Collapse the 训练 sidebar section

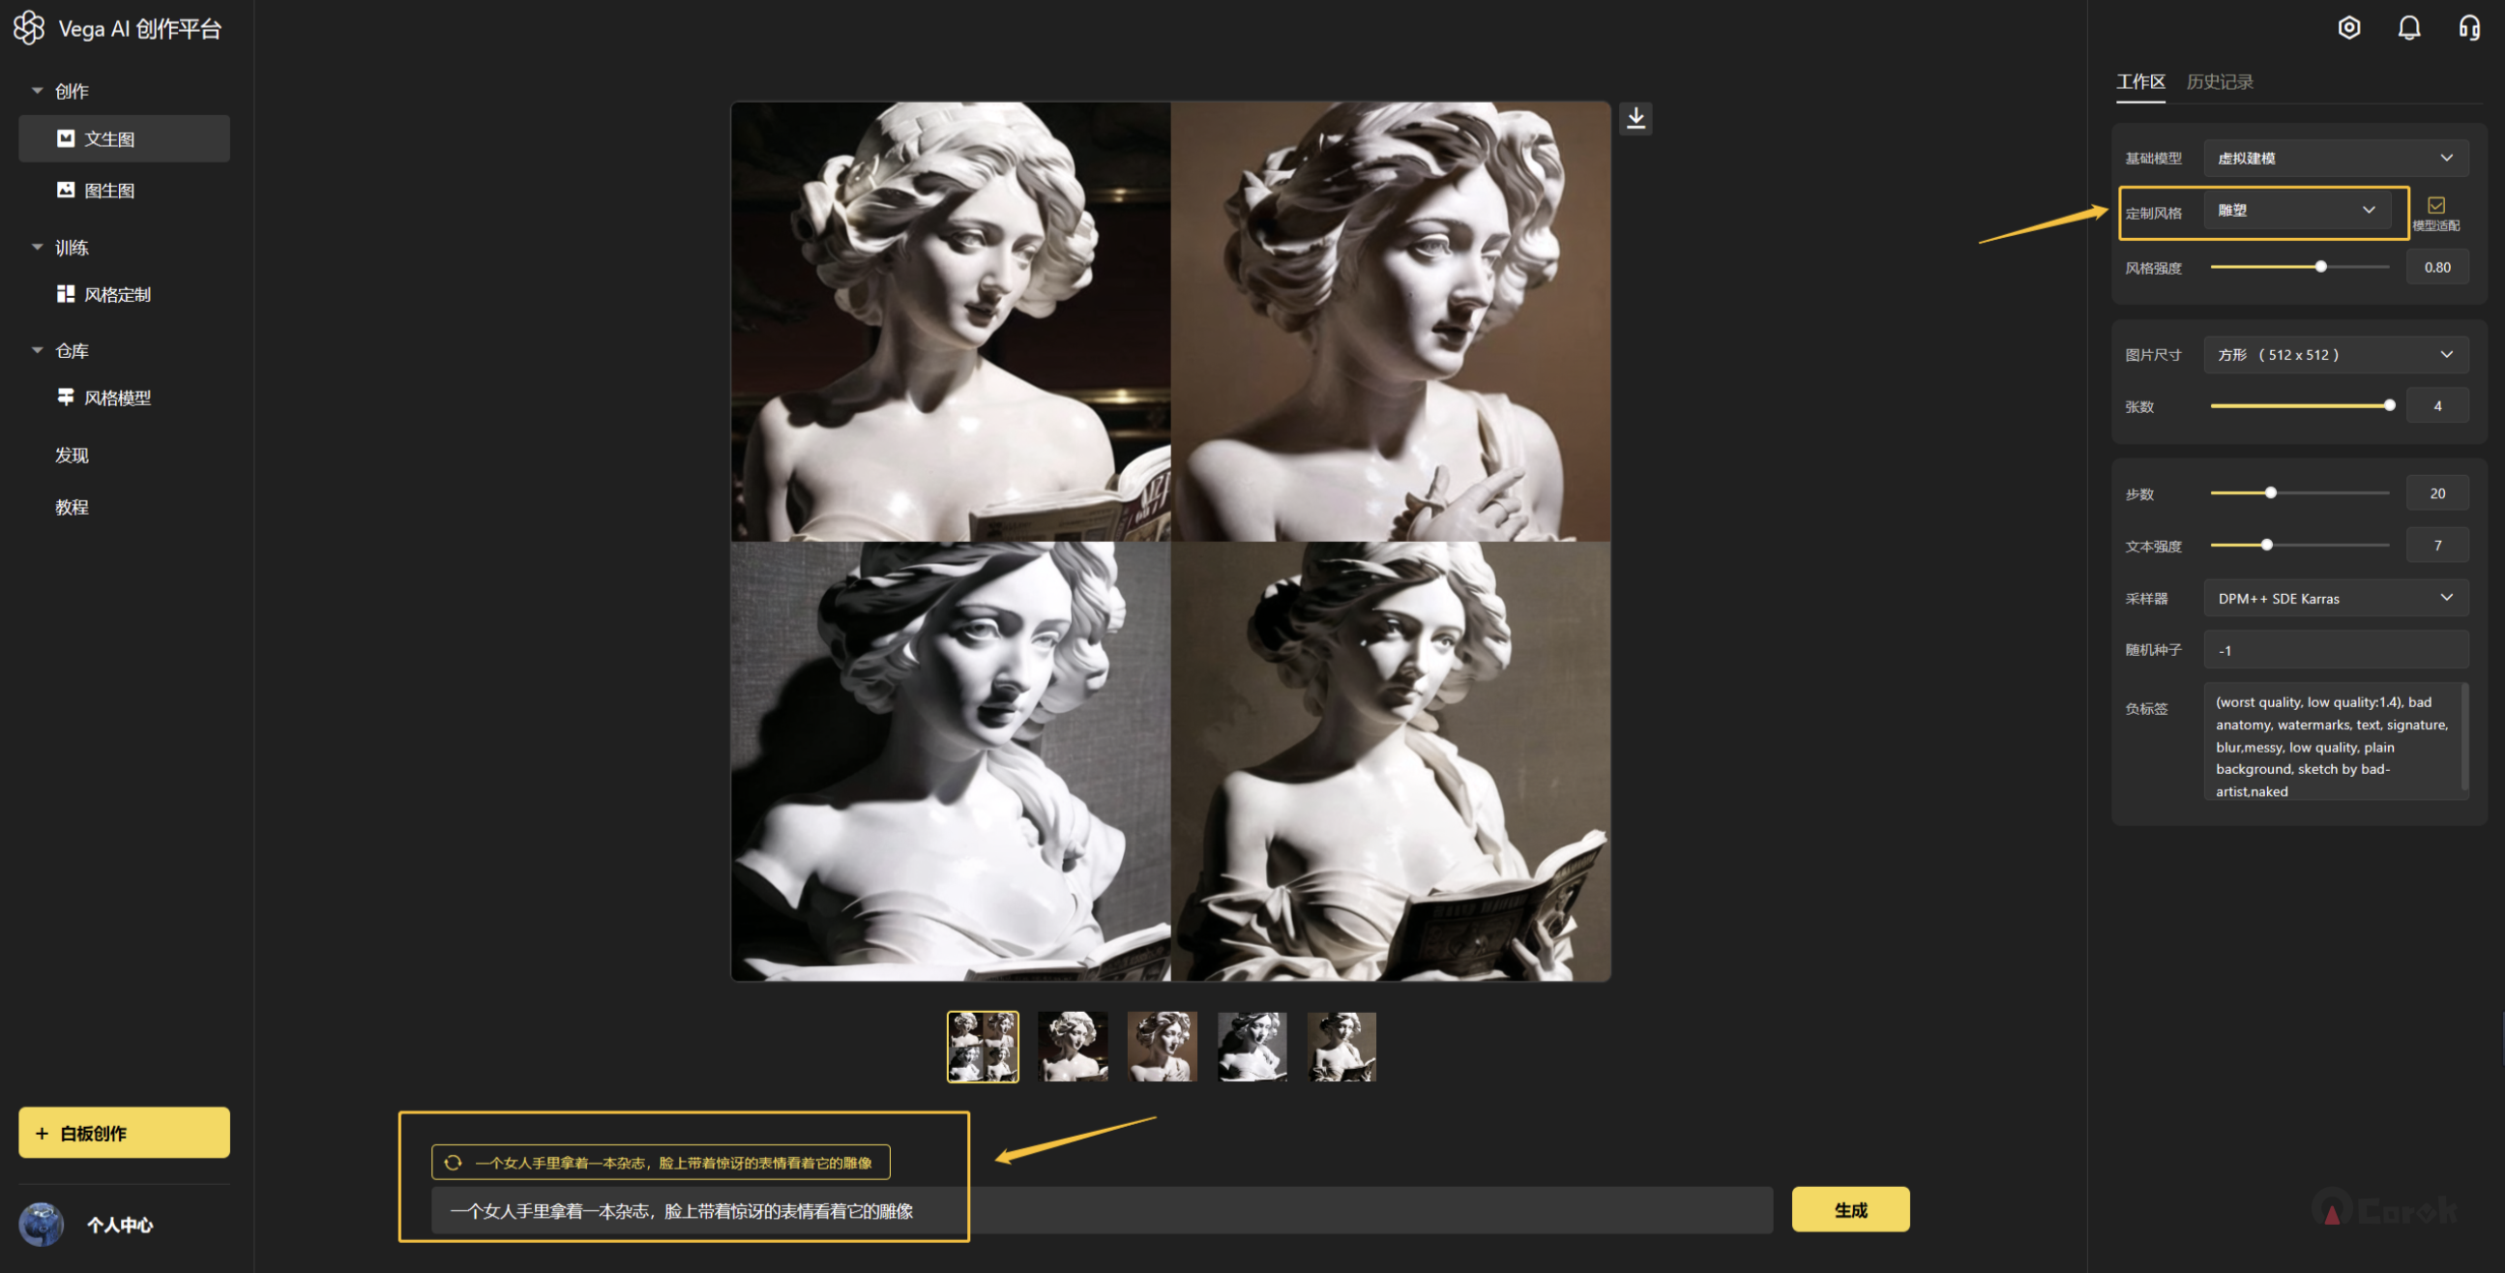click(37, 247)
